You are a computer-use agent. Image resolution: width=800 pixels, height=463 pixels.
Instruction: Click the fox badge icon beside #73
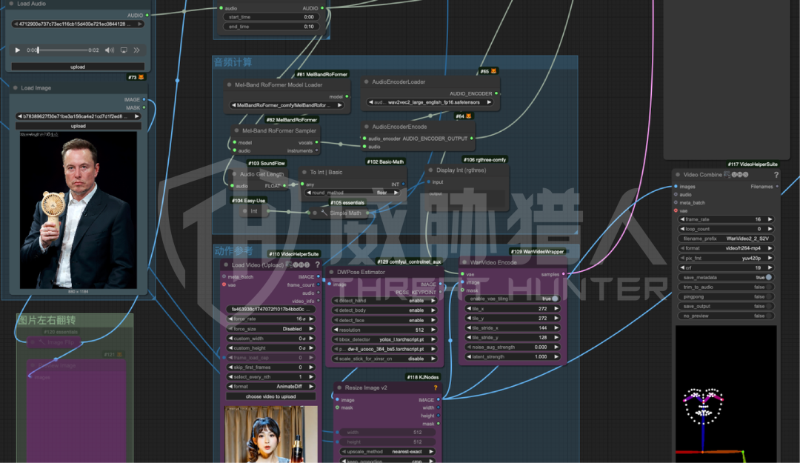point(141,77)
